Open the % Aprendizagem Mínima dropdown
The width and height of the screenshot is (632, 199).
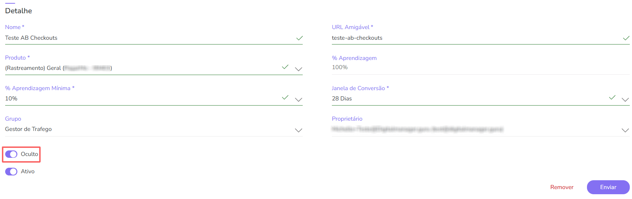tap(299, 99)
